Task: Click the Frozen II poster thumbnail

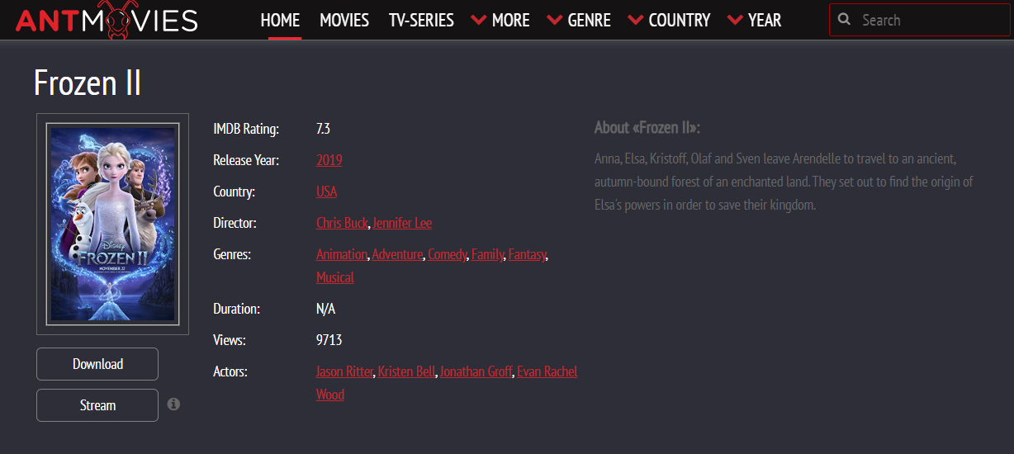Action: click(112, 224)
